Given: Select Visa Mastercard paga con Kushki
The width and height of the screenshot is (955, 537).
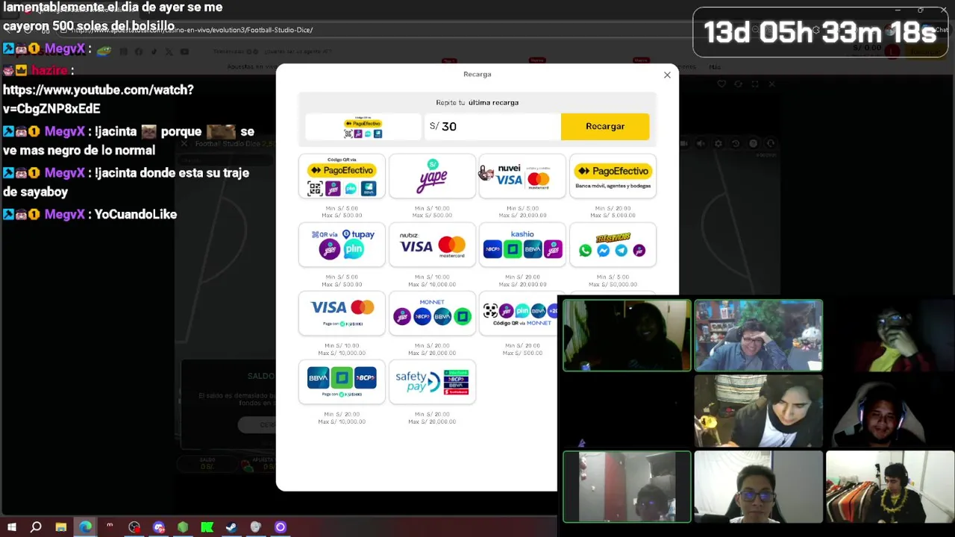Looking at the screenshot, I should [342, 313].
